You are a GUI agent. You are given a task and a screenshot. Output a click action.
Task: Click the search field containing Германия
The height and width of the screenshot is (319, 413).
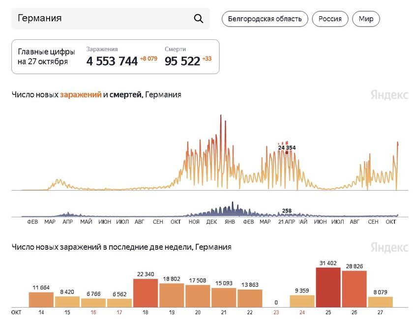pos(98,18)
